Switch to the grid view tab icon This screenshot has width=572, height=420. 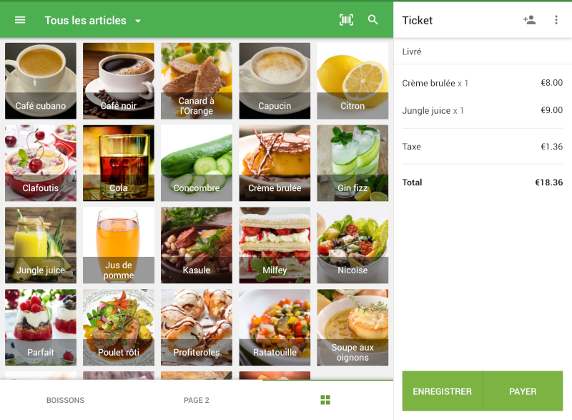(325, 400)
